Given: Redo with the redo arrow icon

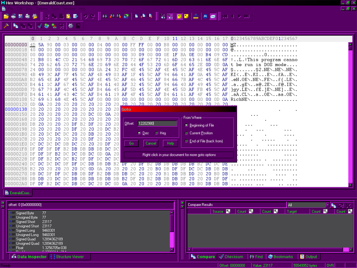Looking at the screenshot, I should pyautogui.click(x=93, y=16).
